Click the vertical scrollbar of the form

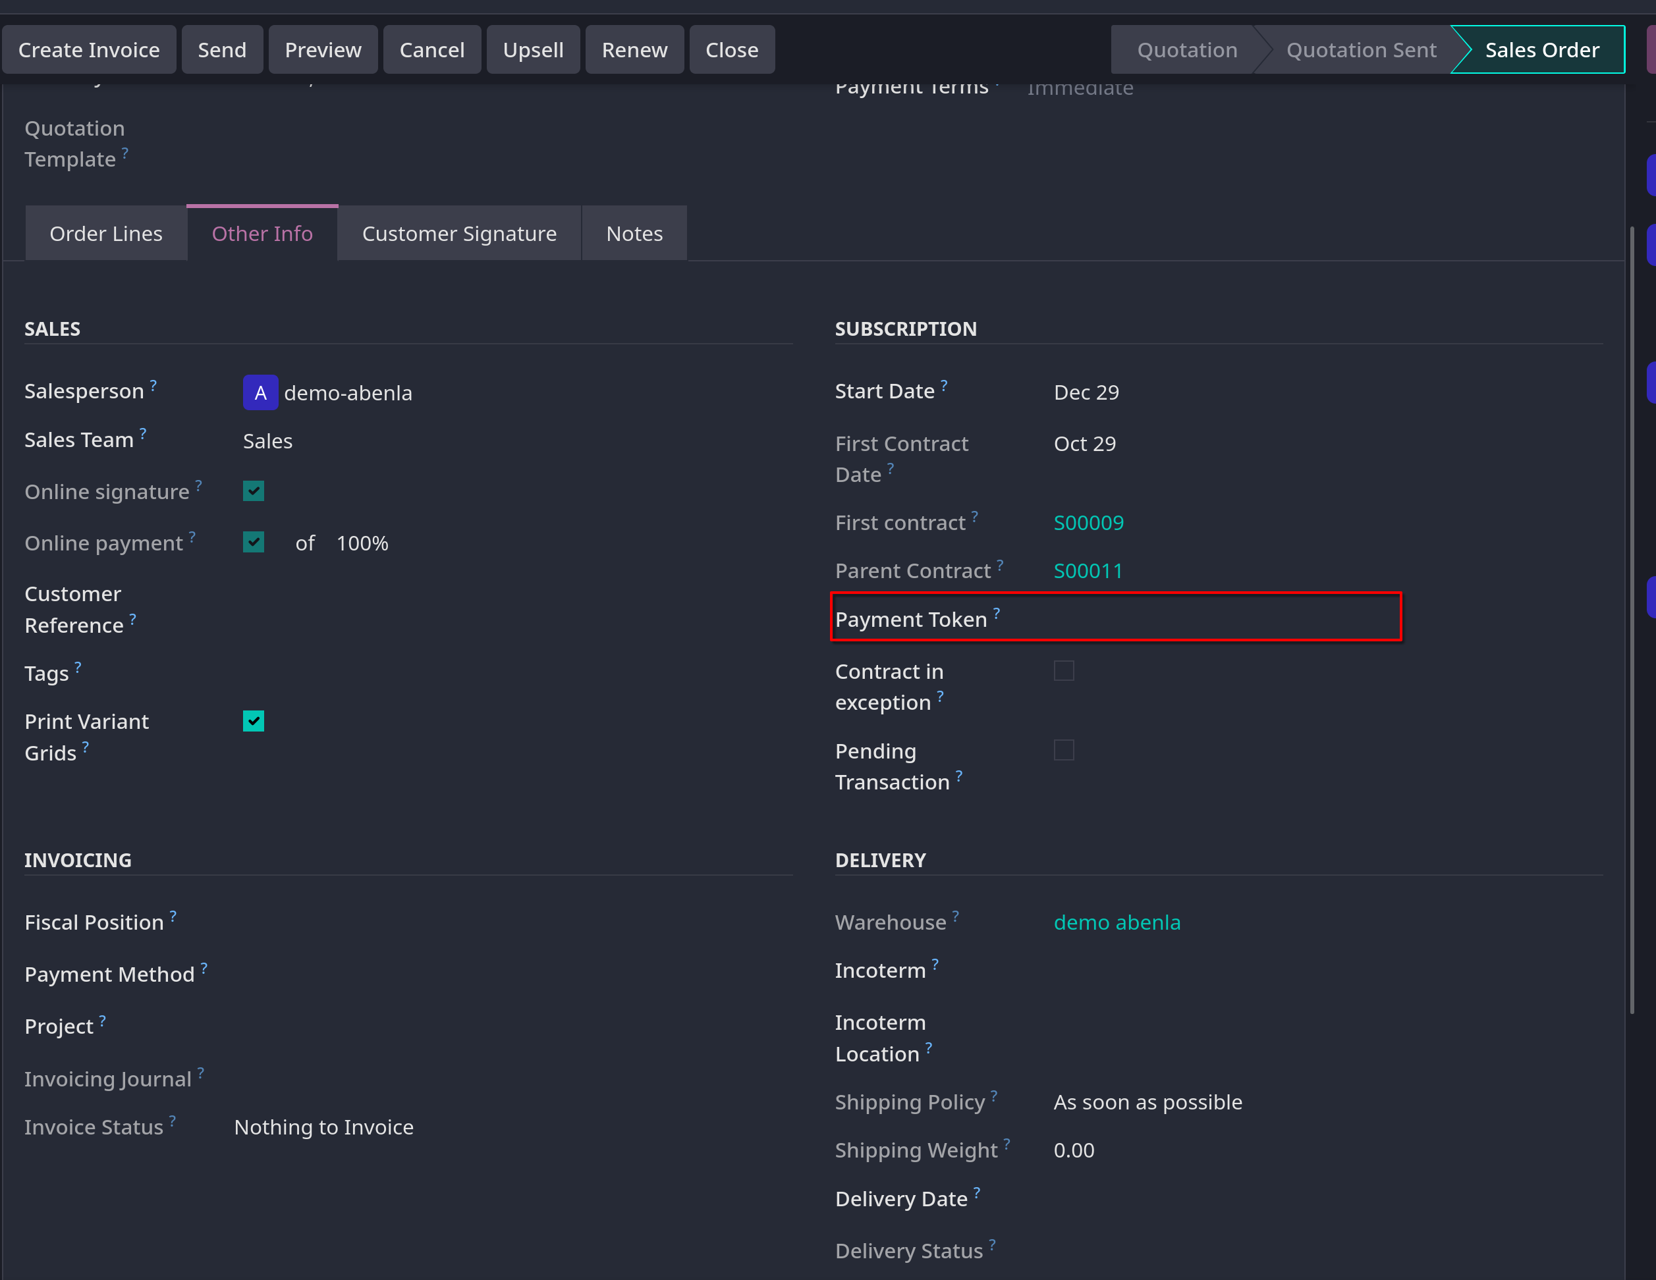[x=1632, y=620]
